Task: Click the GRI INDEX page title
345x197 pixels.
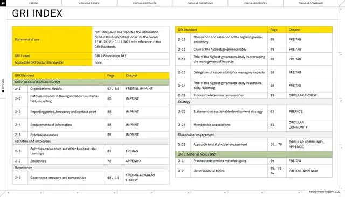Action: (37, 13)
